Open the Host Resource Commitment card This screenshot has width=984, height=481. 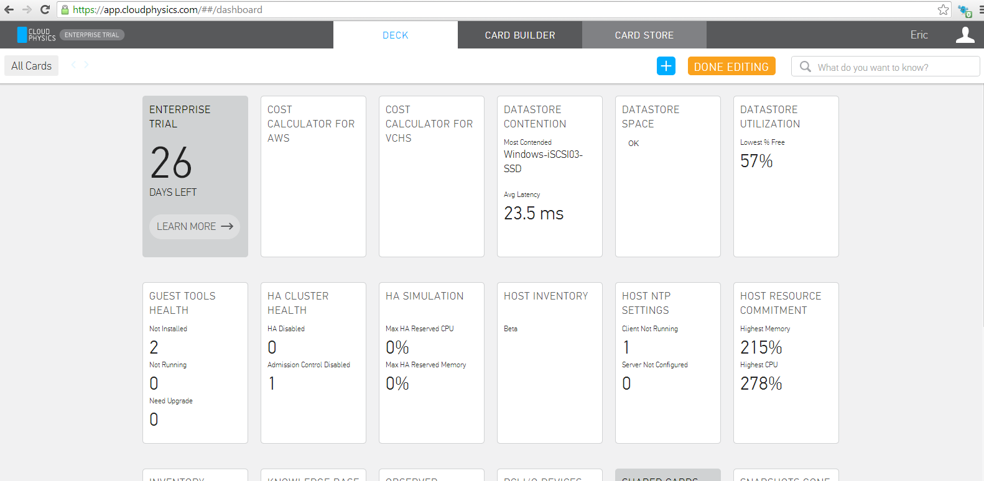tap(786, 363)
